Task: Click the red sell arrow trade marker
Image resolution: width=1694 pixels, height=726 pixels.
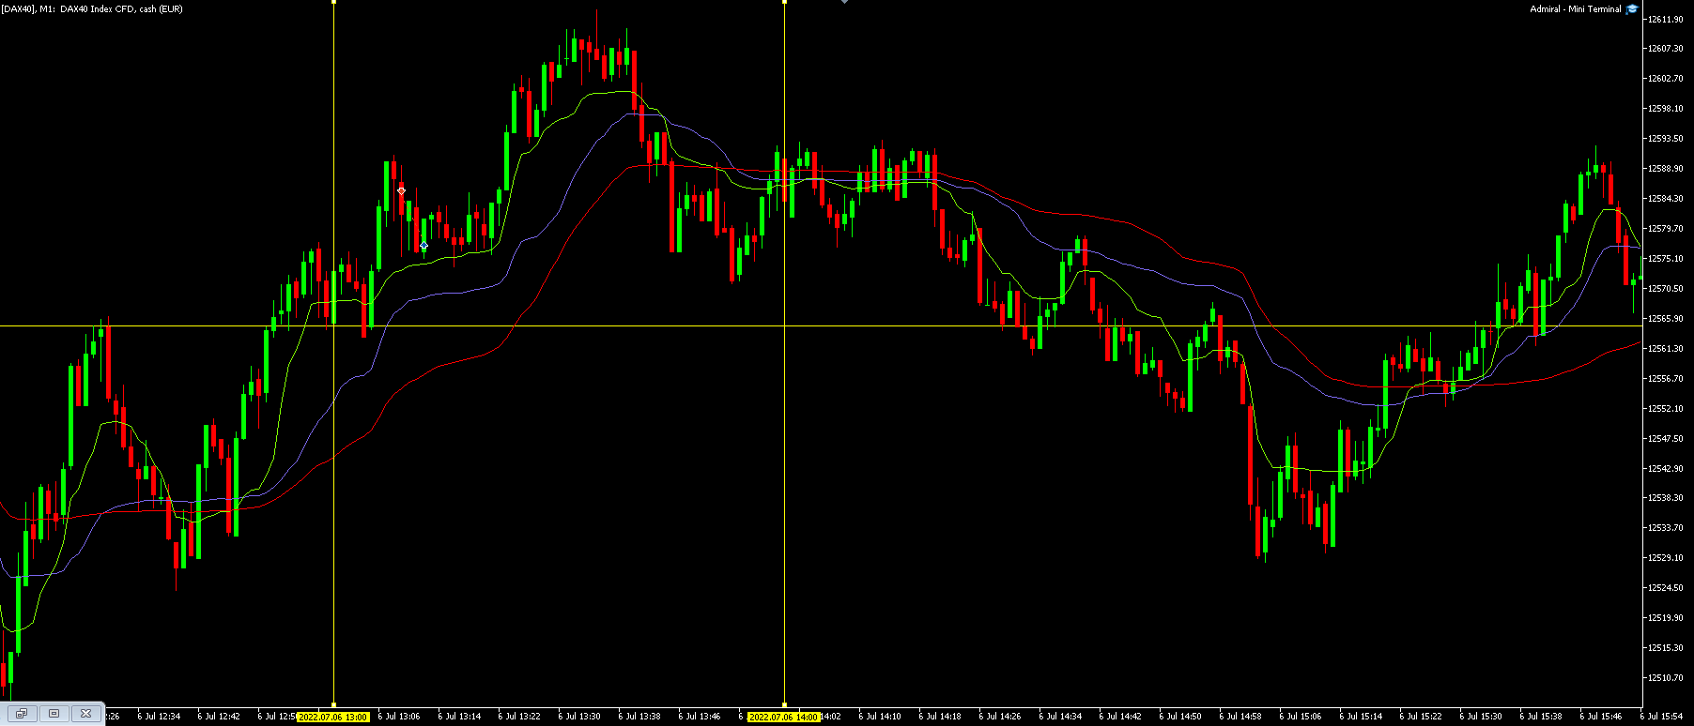Action: click(402, 190)
